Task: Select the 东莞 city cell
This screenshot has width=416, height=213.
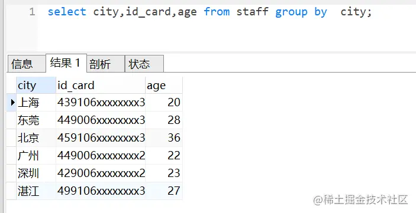Action: click(36, 120)
